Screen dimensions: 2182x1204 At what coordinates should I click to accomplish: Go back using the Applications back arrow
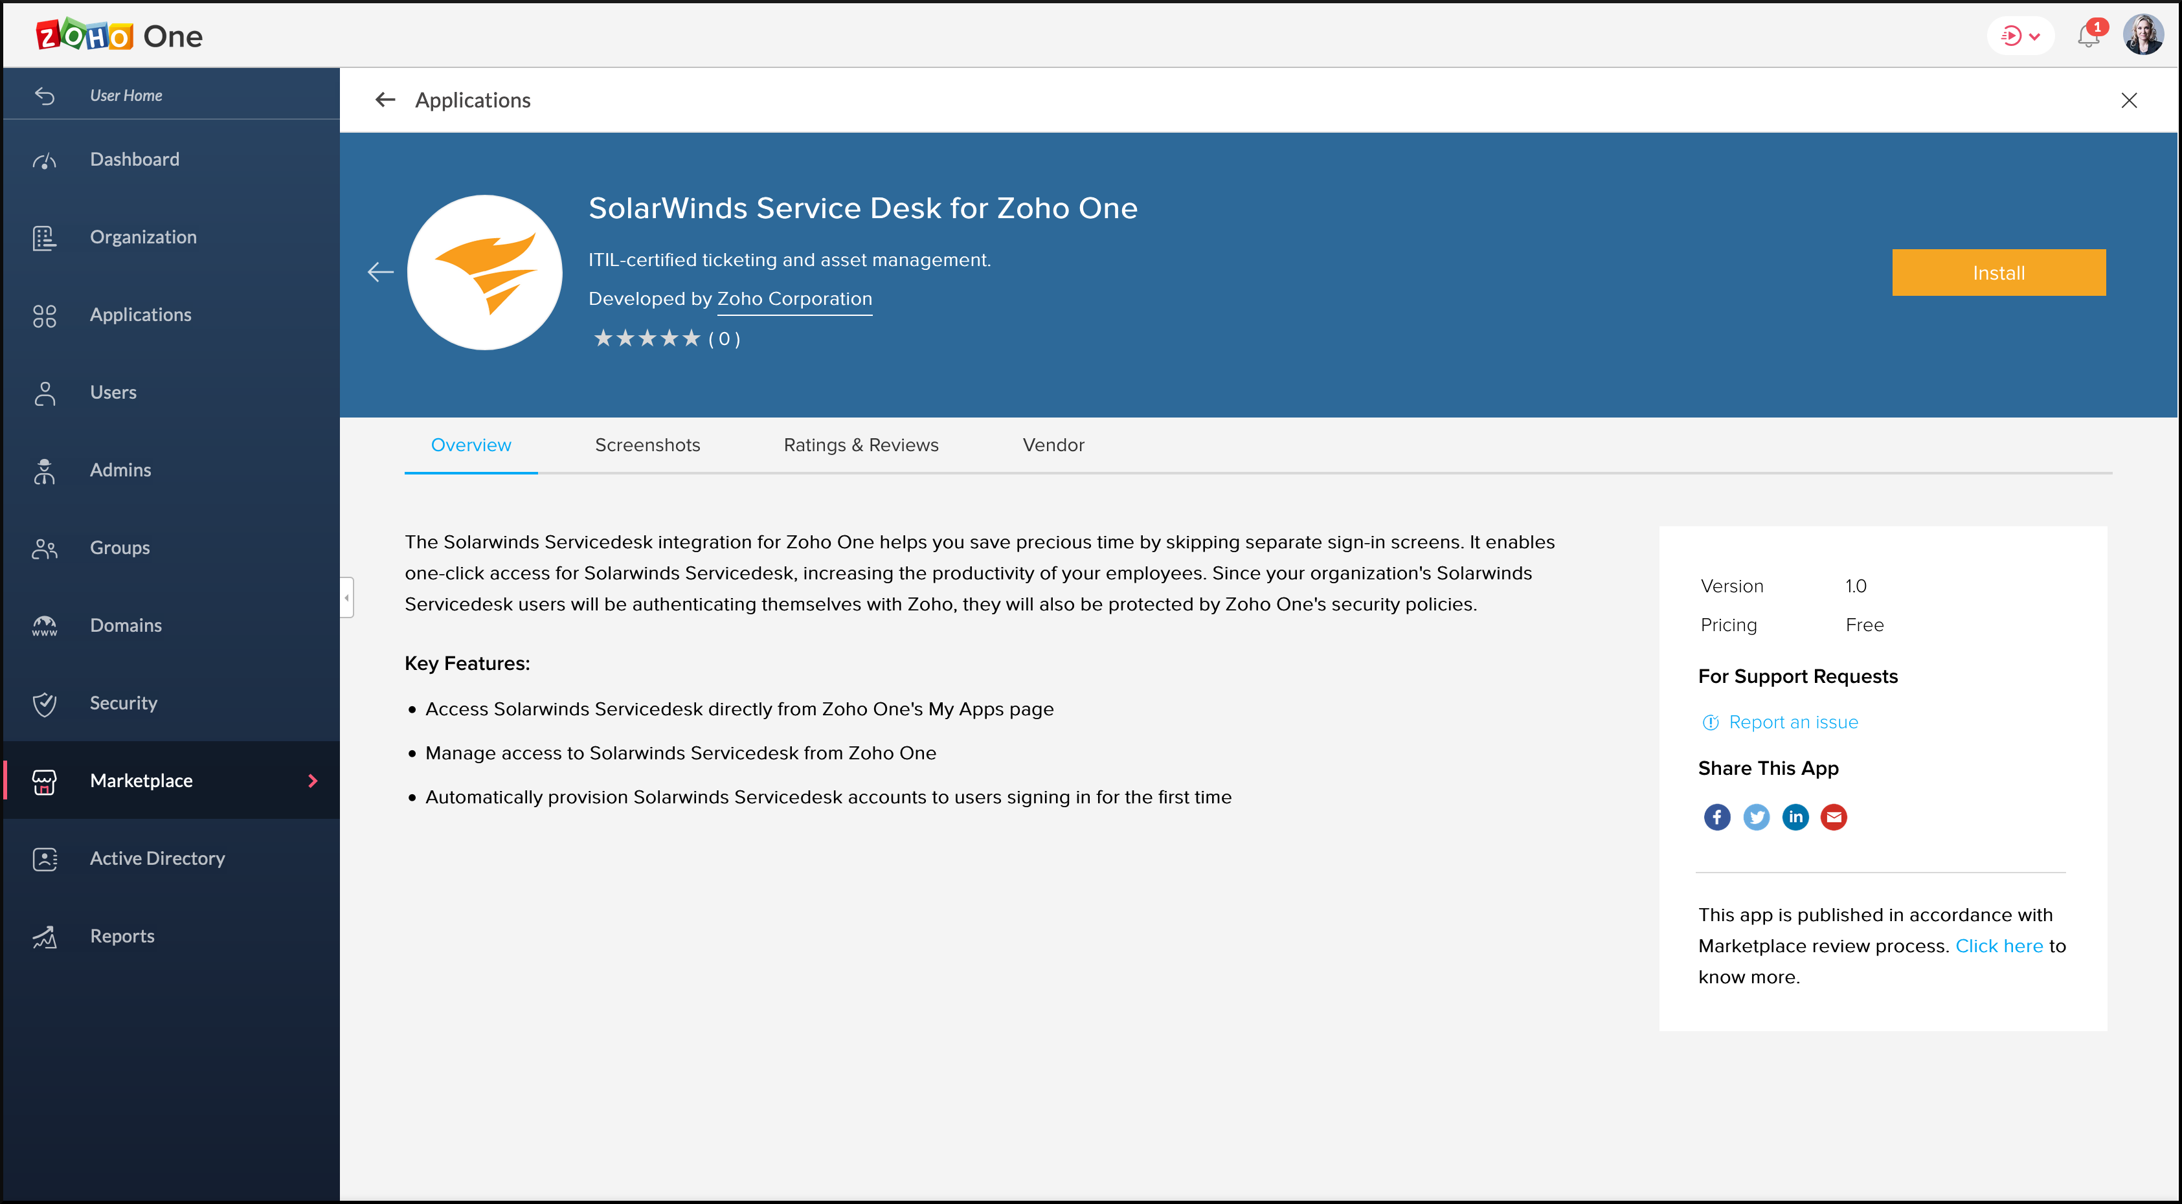click(385, 100)
